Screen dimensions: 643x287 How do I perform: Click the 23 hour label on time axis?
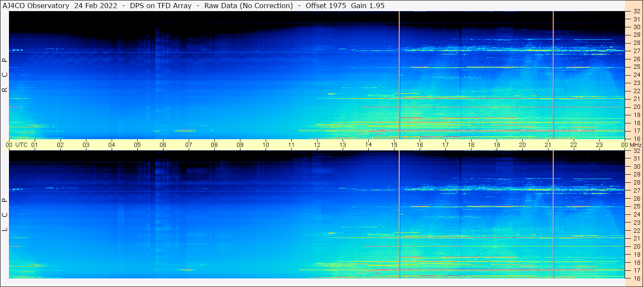coord(599,145)
